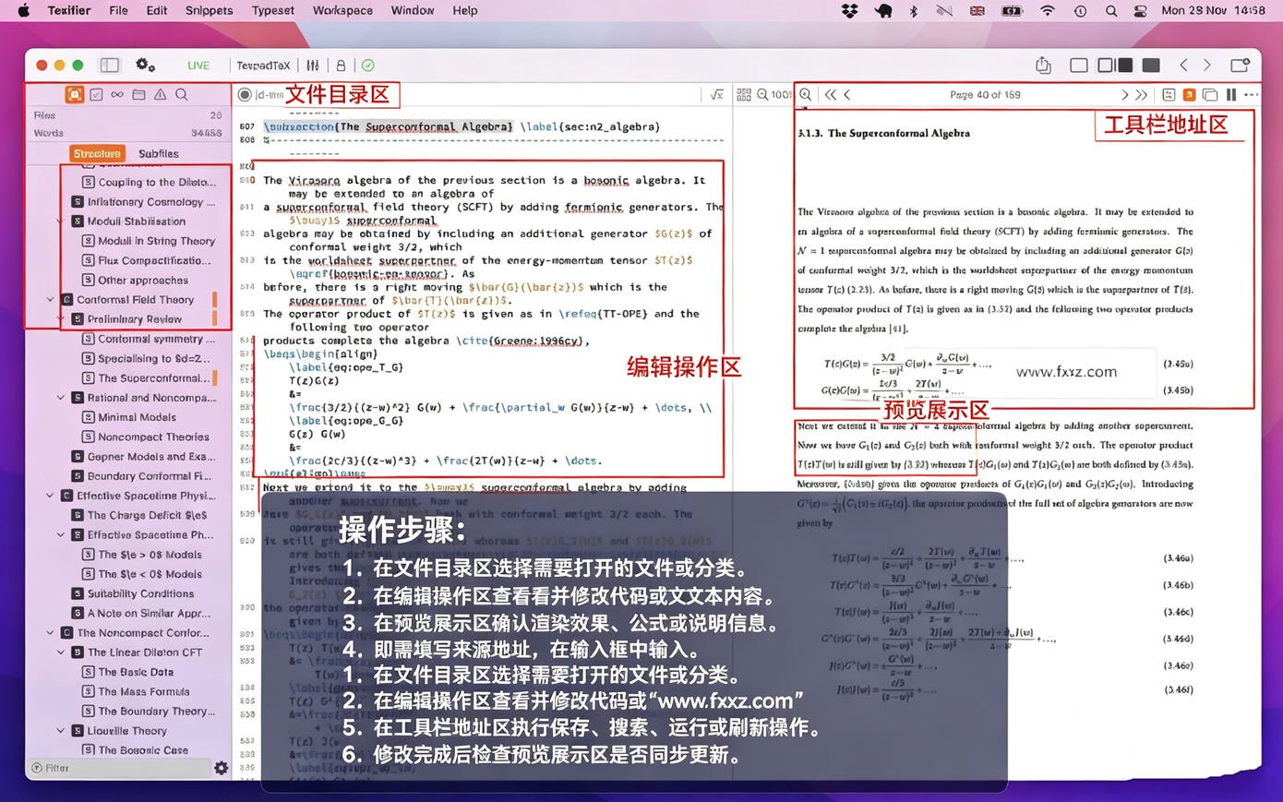Open the warnings triangle sidebar icon
The width and height of the screenshot is (1283, 802).
(160, 94)
